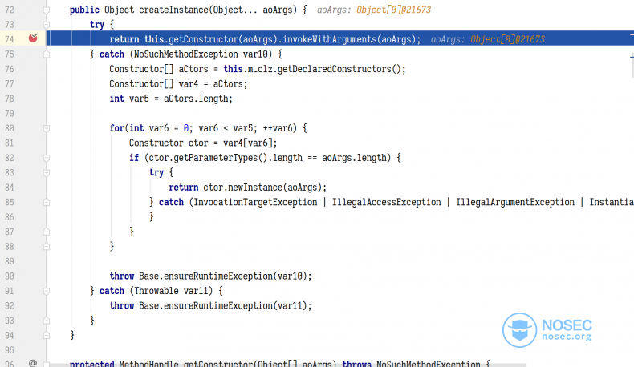The image size is (634, 367).
Task: Toggle the breakpoint icon on line 74
Action: coord(33,38)
